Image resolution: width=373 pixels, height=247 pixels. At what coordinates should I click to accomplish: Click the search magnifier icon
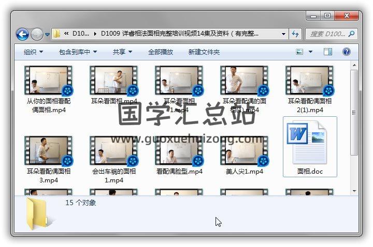[351, 34]
